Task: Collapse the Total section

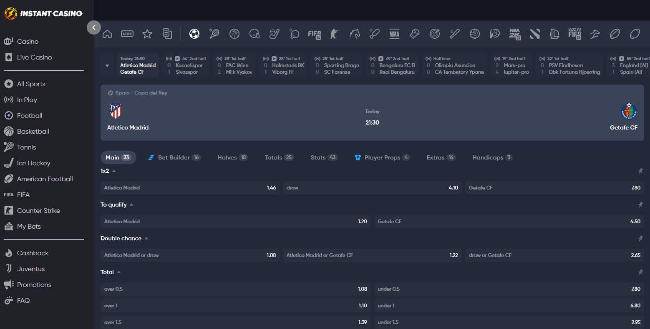Action: 119,272
